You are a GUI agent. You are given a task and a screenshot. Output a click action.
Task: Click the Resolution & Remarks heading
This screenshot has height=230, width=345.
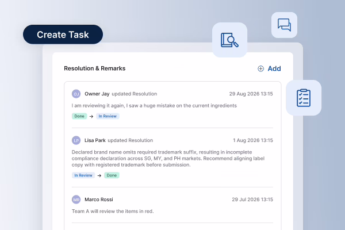95,68
